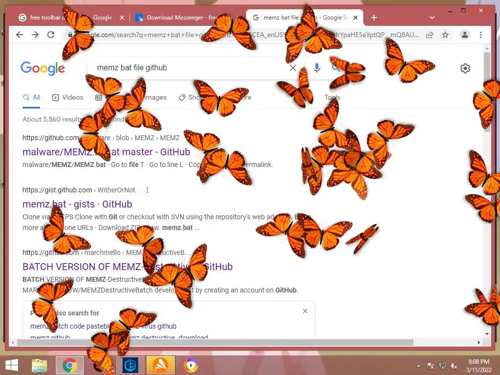Dismiss the 'People also search for' box
The height and width of the screenshot is (375, 500).
pyautogui.click(x=305, y=311)
